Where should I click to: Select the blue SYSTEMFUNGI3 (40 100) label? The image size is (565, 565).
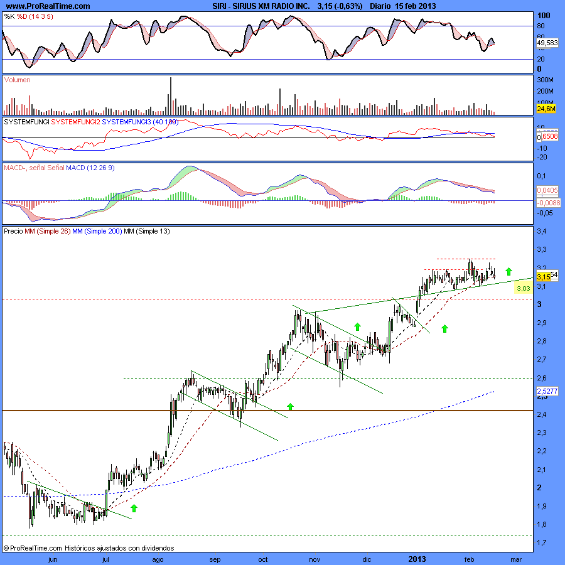click(x=140, y=122)
